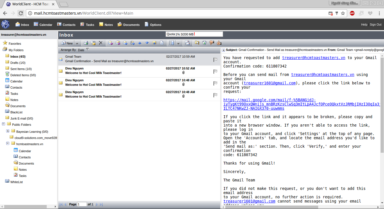This screenshot has height=209, width=384.
Task: Click the bookmark star in address bar
Action: point(343,13)
